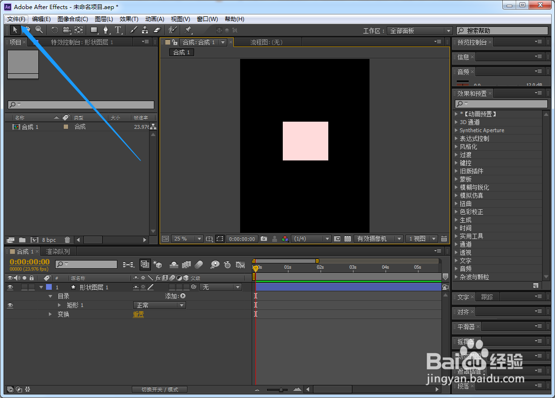Select the Unified Camera tool
The width and height of the screenshot is (555, 398).
(x=67, y=30)
